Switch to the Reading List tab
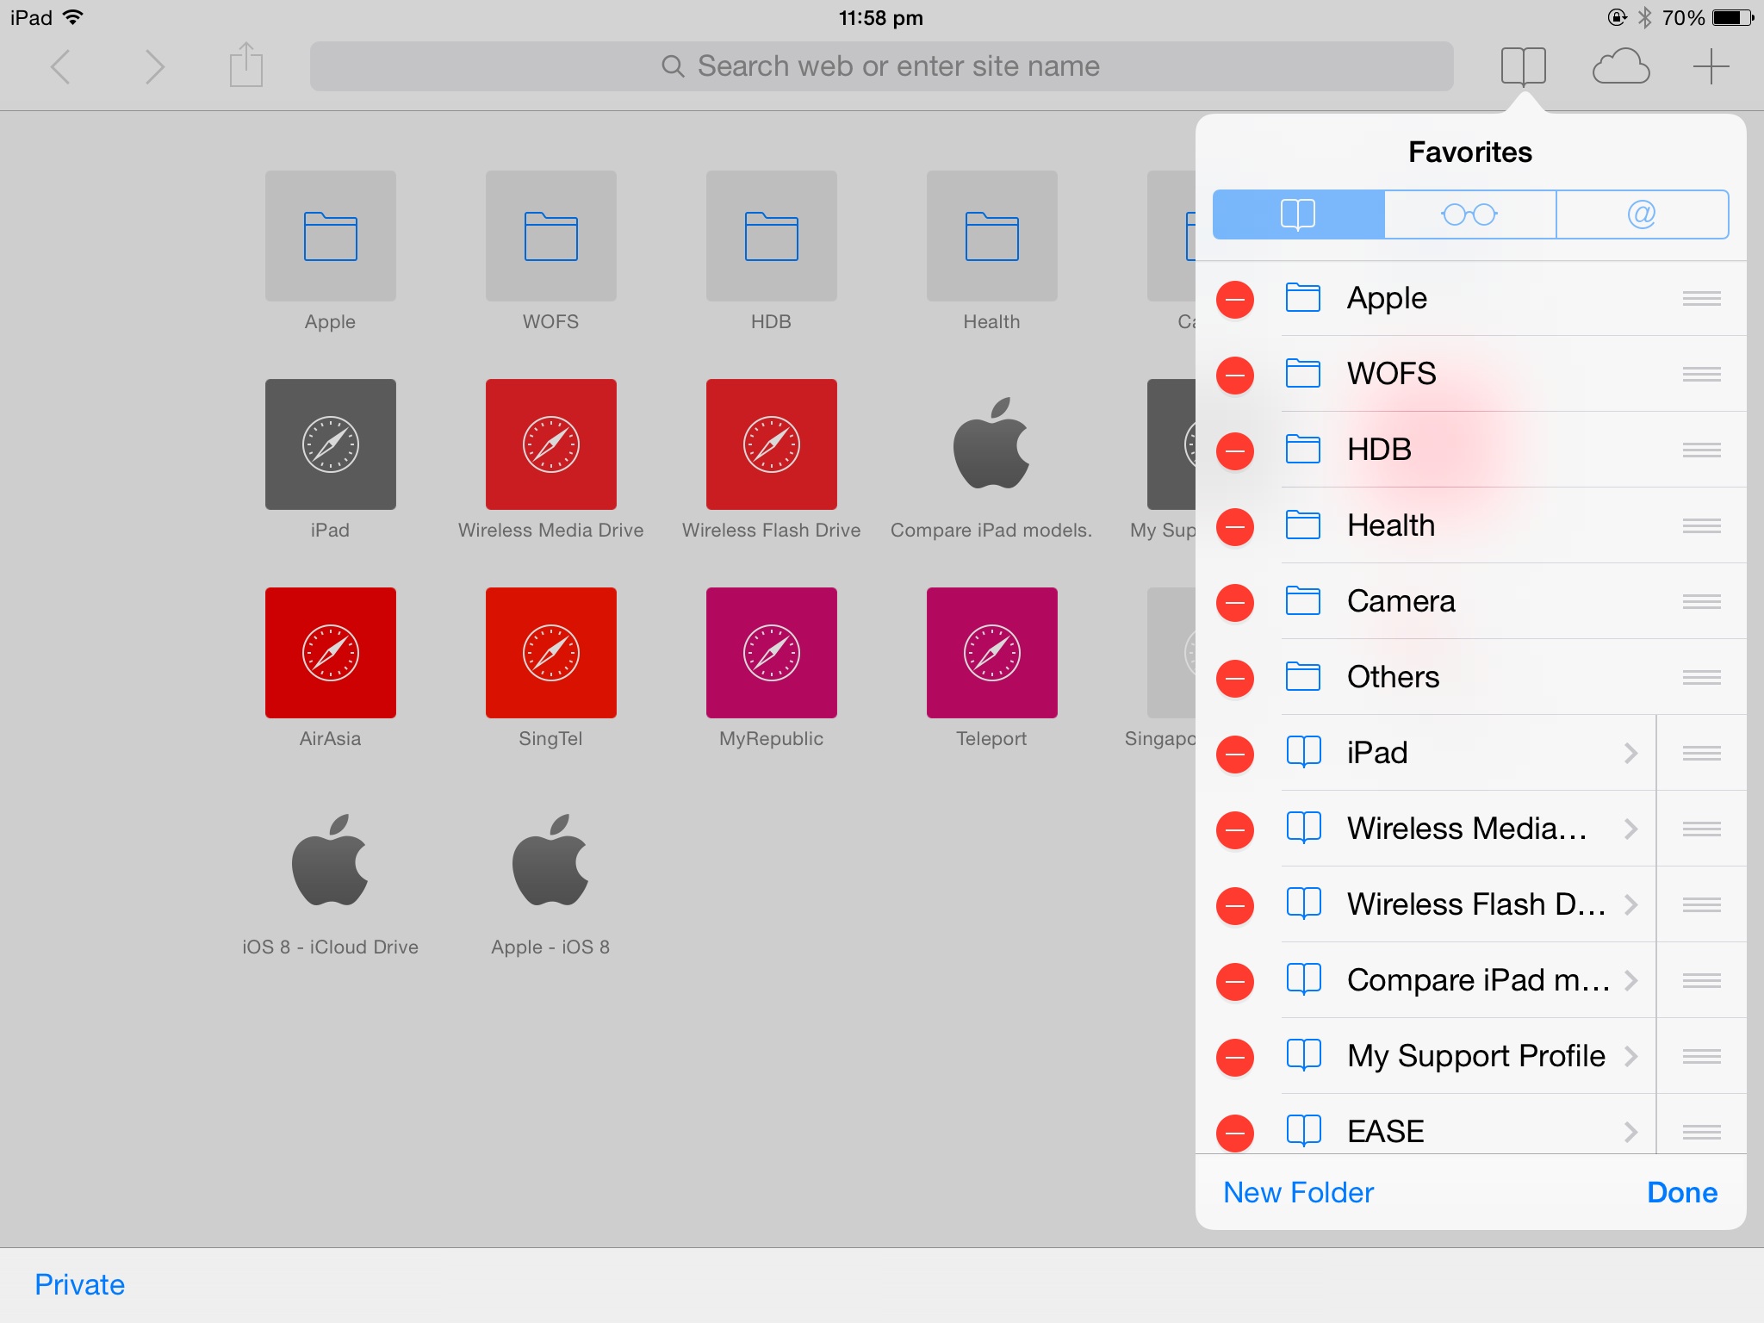The width and height of the screenshot is (1764, 1323). point(1470,214)
